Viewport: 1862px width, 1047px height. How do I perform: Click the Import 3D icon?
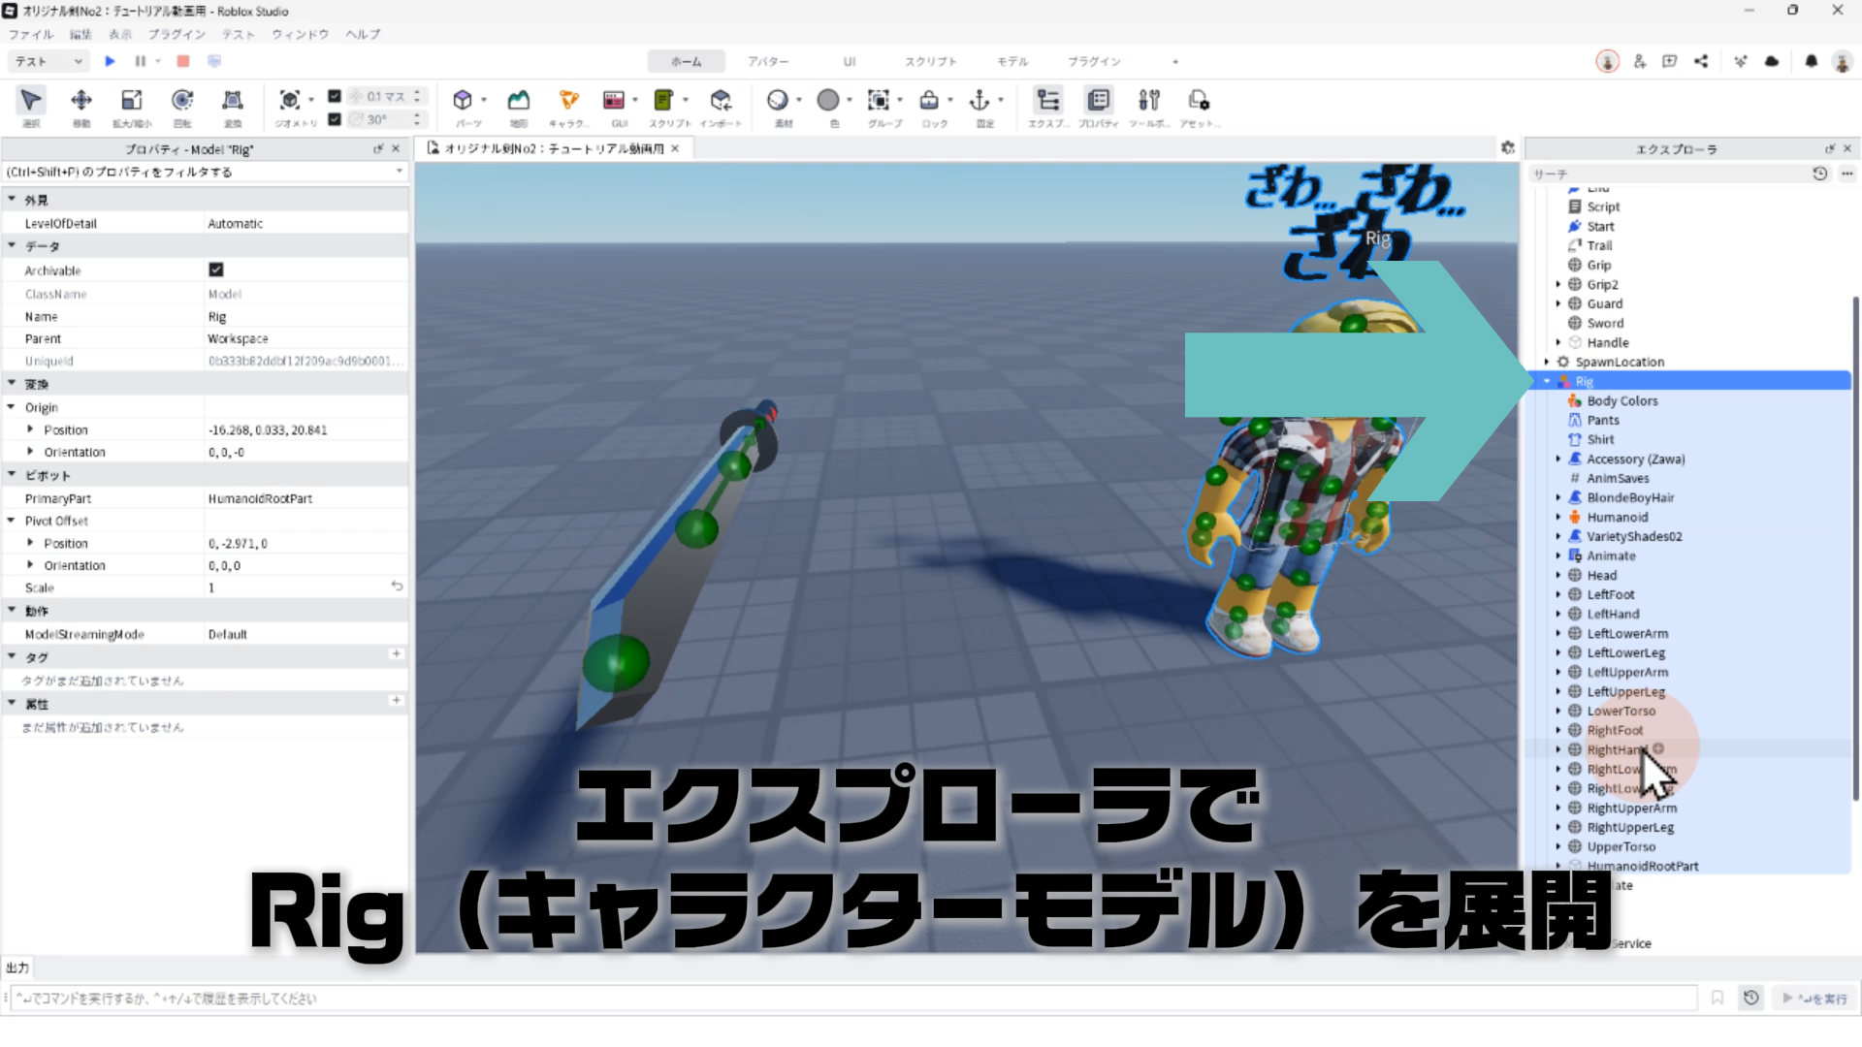[x=721, y=100]
